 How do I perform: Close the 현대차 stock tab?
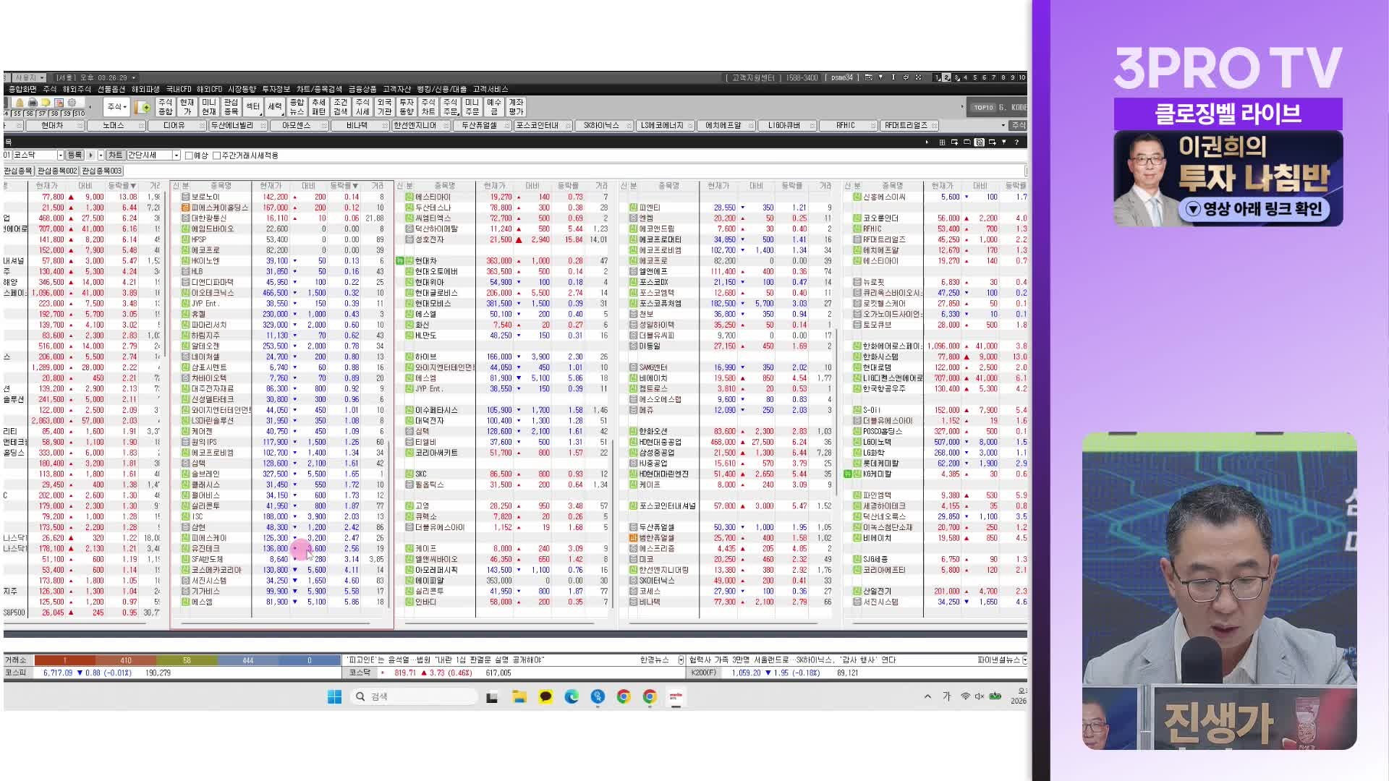pos(80,126)
